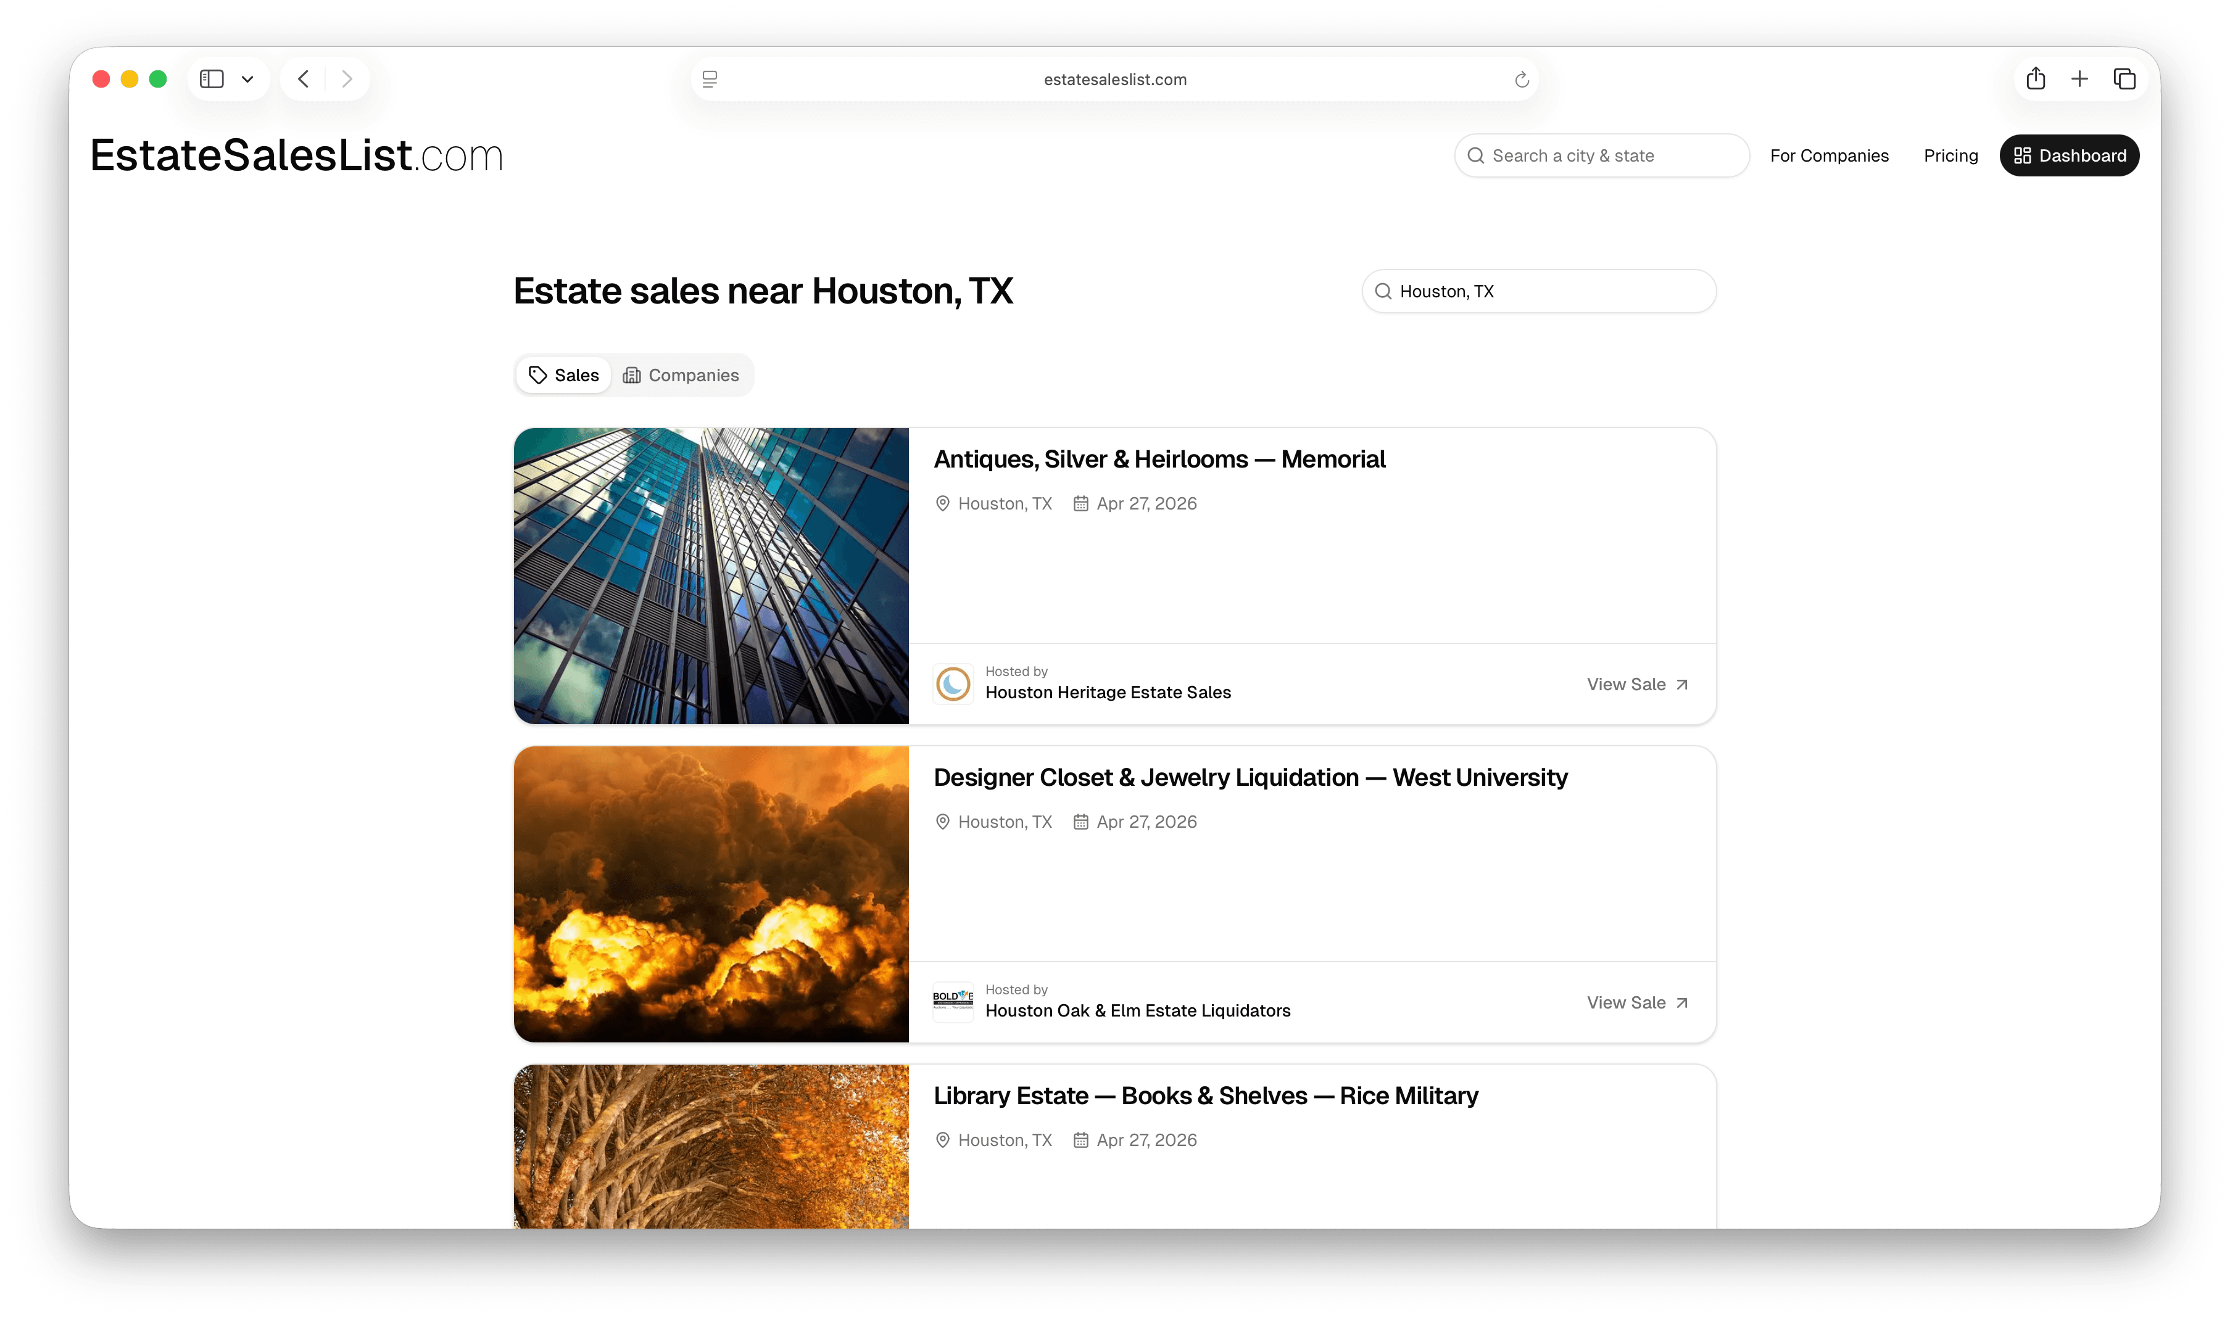The image size is (2230, 1320).
Task: Click the Houston Heritage Estate Sales logo
Action: click(x=953, y=683)
